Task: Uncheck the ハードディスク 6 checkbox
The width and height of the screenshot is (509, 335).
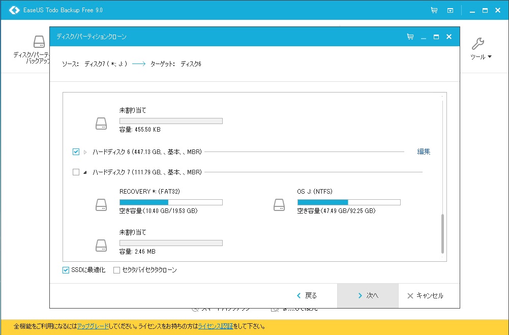Action: (x=76, y=151)
